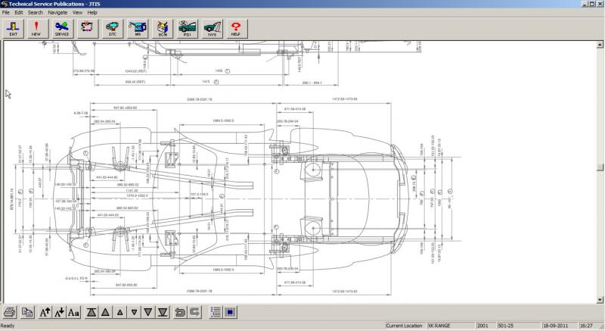605x331 pixels.
Task: Open the SERVICE manuals icon
Action: pyautogui.click(x=62, y=29)
